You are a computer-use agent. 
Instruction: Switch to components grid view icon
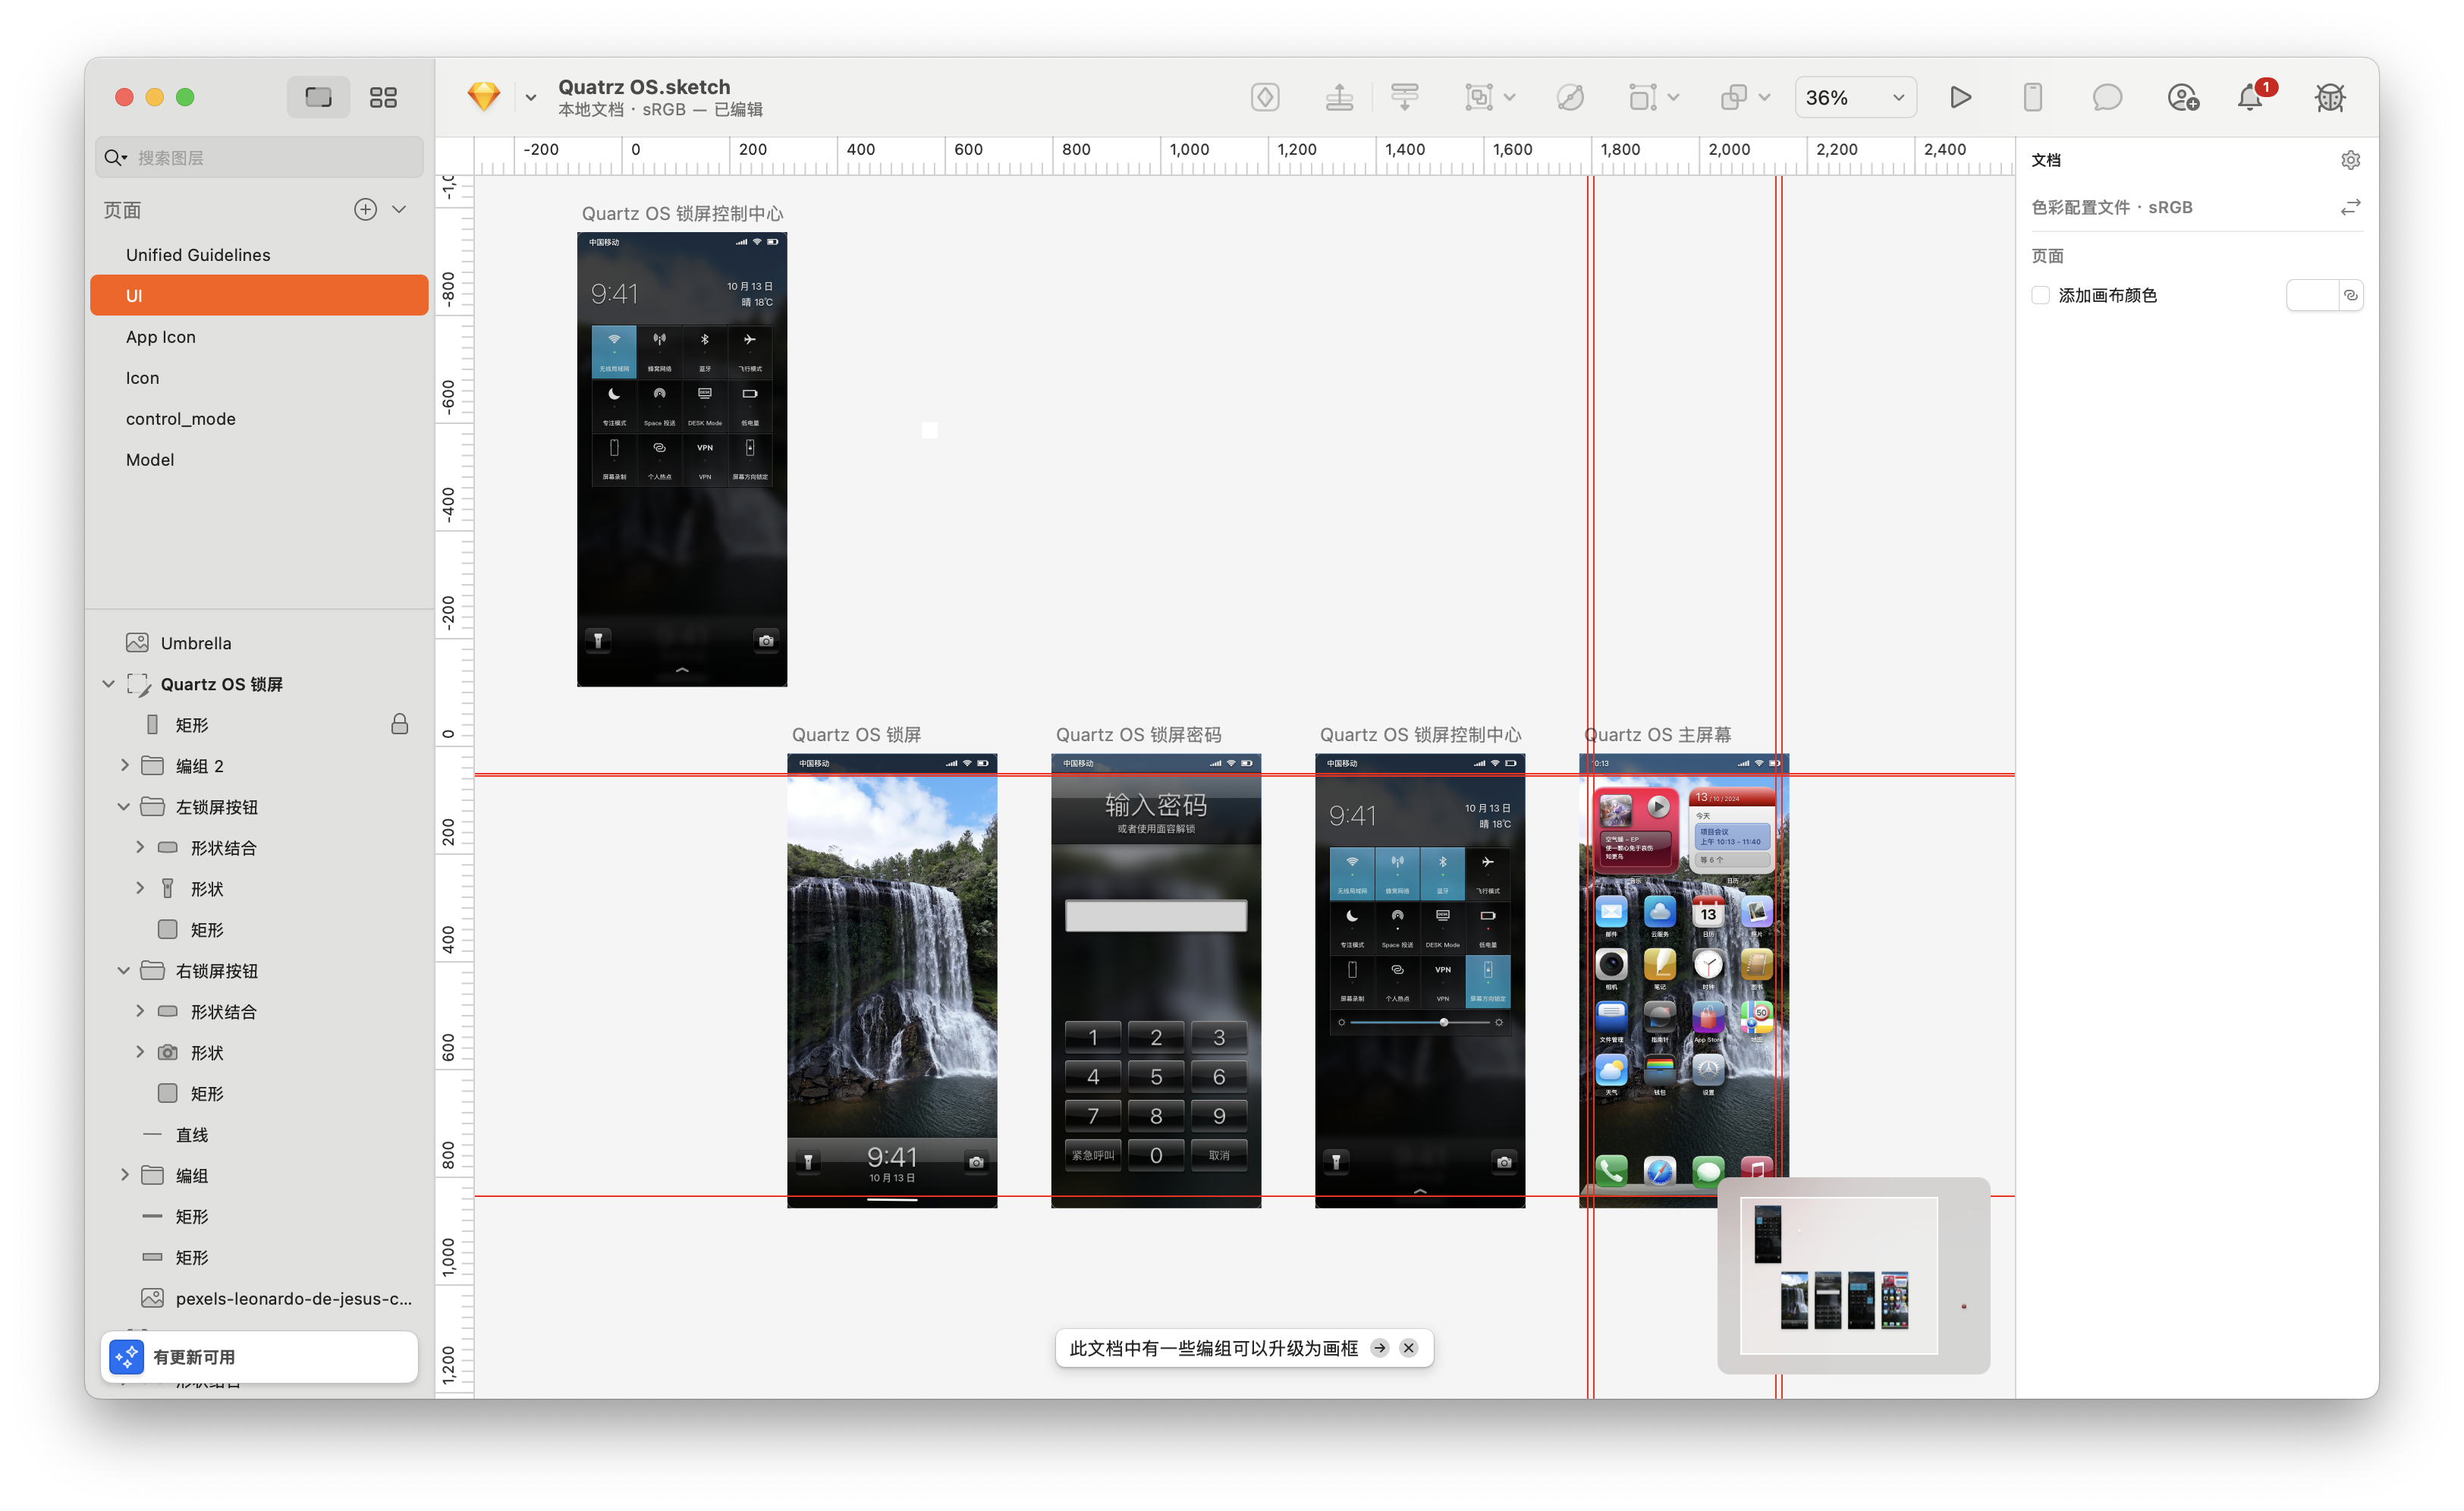(x=383, y=97)
